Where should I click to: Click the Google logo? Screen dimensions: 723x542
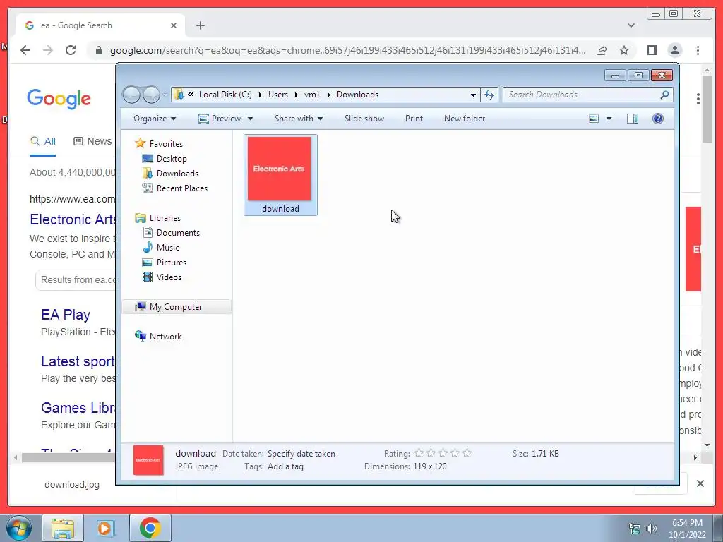(x=59, y=99)
